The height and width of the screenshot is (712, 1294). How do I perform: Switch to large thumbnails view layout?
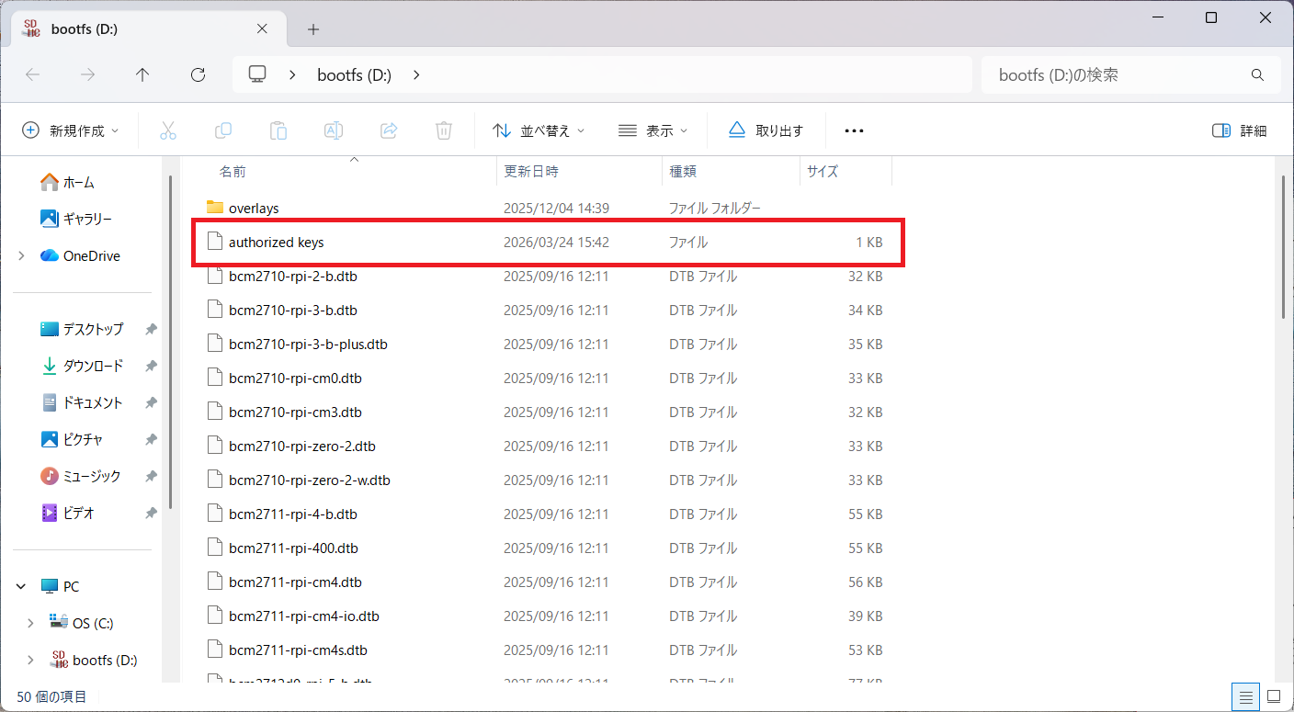click(1273, 695)
